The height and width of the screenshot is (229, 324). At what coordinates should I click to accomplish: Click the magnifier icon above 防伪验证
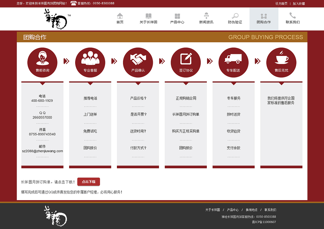235,16
